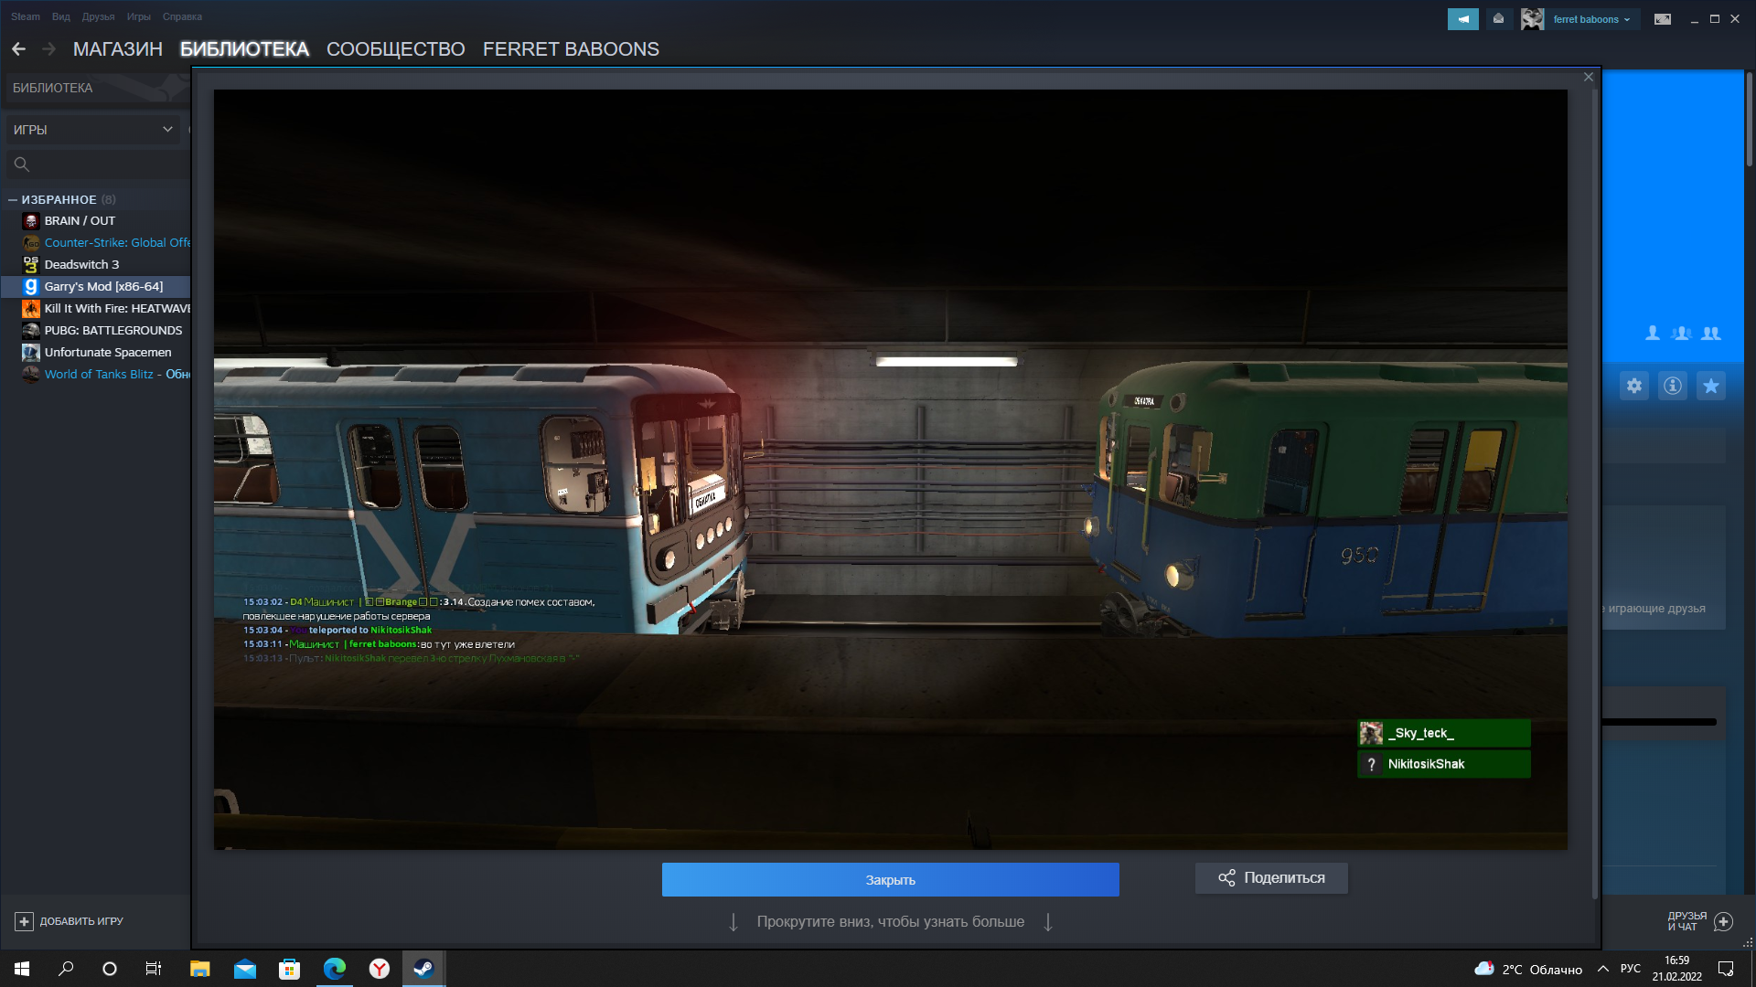Expand the ИГРЫ filter dropdown
Viewport: 1756px width, 987px height.
(167, 130)
